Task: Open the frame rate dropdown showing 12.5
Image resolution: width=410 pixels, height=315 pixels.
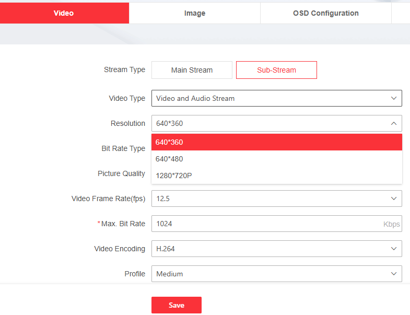Action: click(266, 199)
